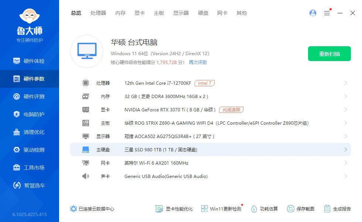
Task: Open the 内存 tab
Action: point(120,13)
